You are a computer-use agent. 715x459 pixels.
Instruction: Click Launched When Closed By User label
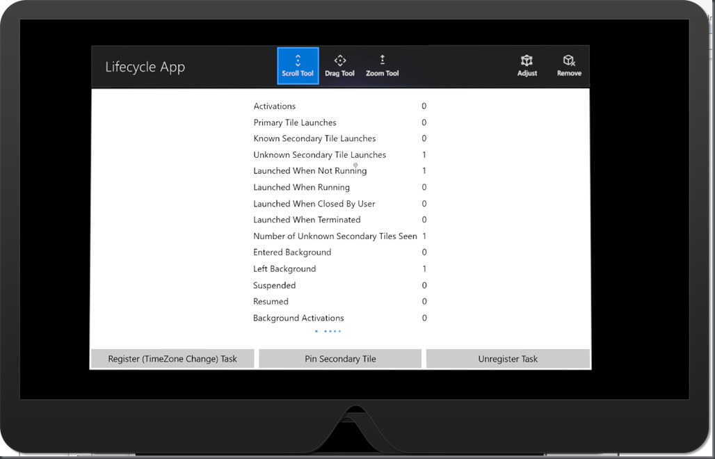click(314, 204)
